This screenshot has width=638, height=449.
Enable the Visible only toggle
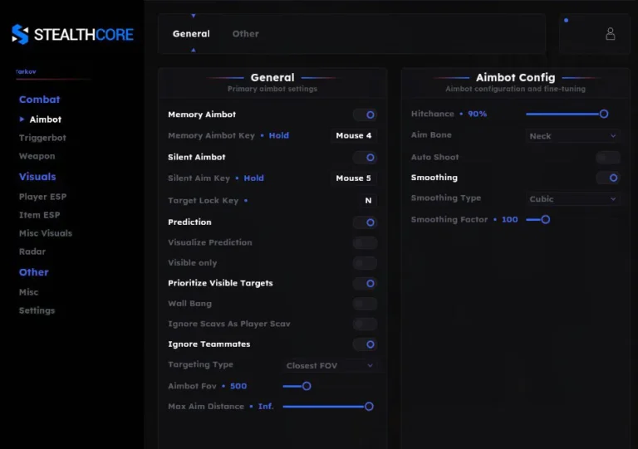(365, 263)
